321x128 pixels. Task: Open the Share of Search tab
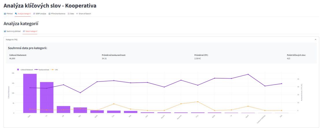84,14
